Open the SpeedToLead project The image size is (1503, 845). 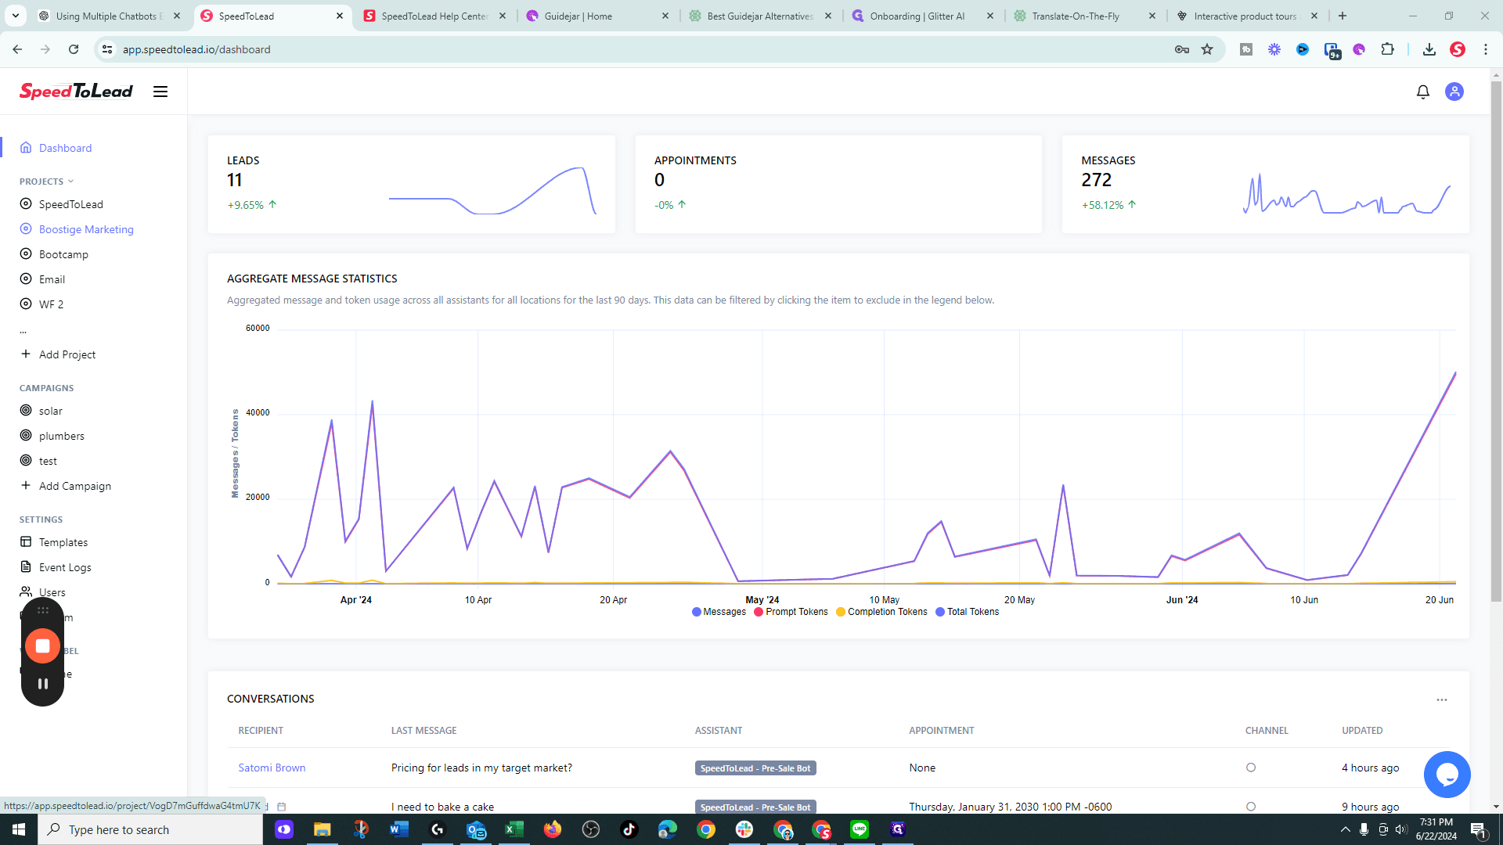coord(70,204)
